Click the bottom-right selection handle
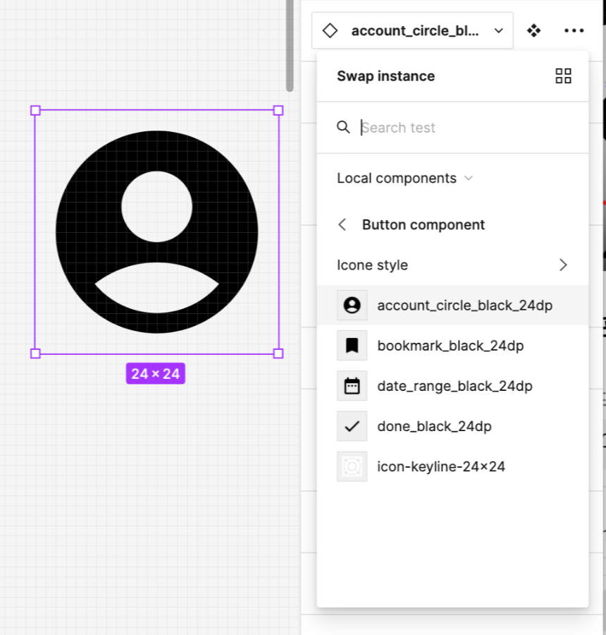606x635 pixels. click(x=278, y=353)
